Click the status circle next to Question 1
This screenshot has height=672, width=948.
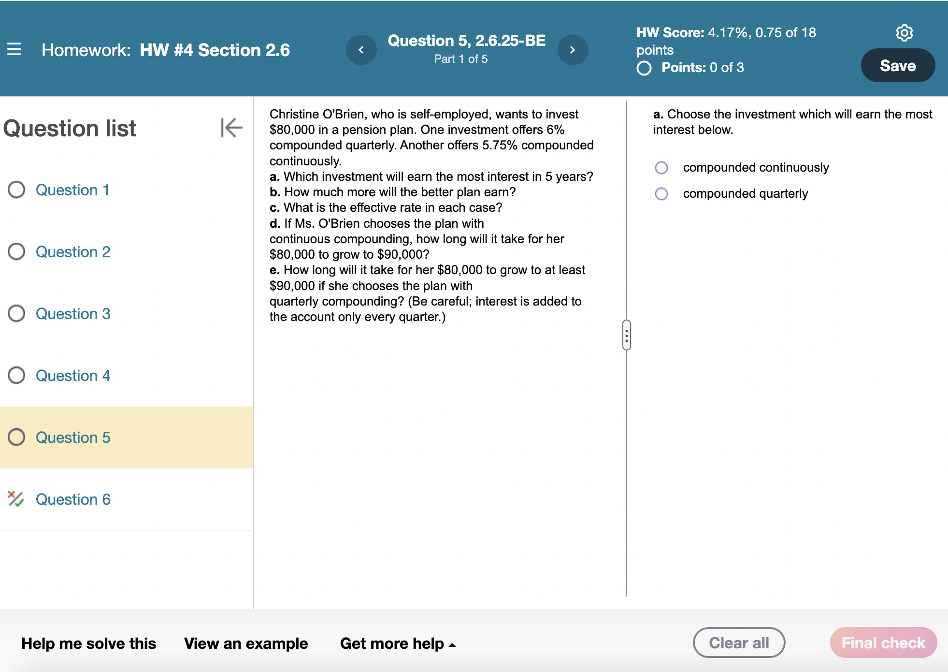[x=16, y=190]
